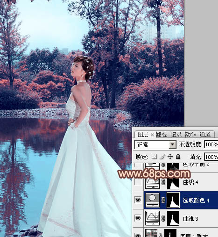Click lock position move icon
This screenshot has width=218, height=237.
pyautogui.click(x=170, y=157)
